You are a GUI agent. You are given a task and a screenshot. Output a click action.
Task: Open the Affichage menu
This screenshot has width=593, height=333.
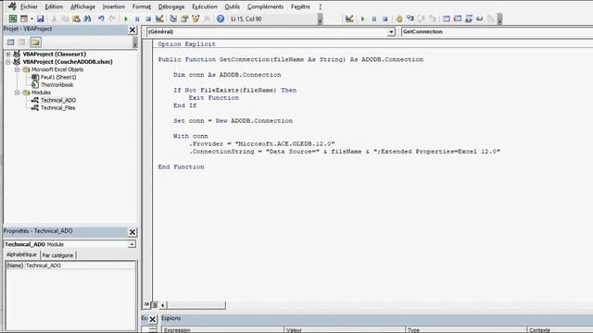(82, 6)
